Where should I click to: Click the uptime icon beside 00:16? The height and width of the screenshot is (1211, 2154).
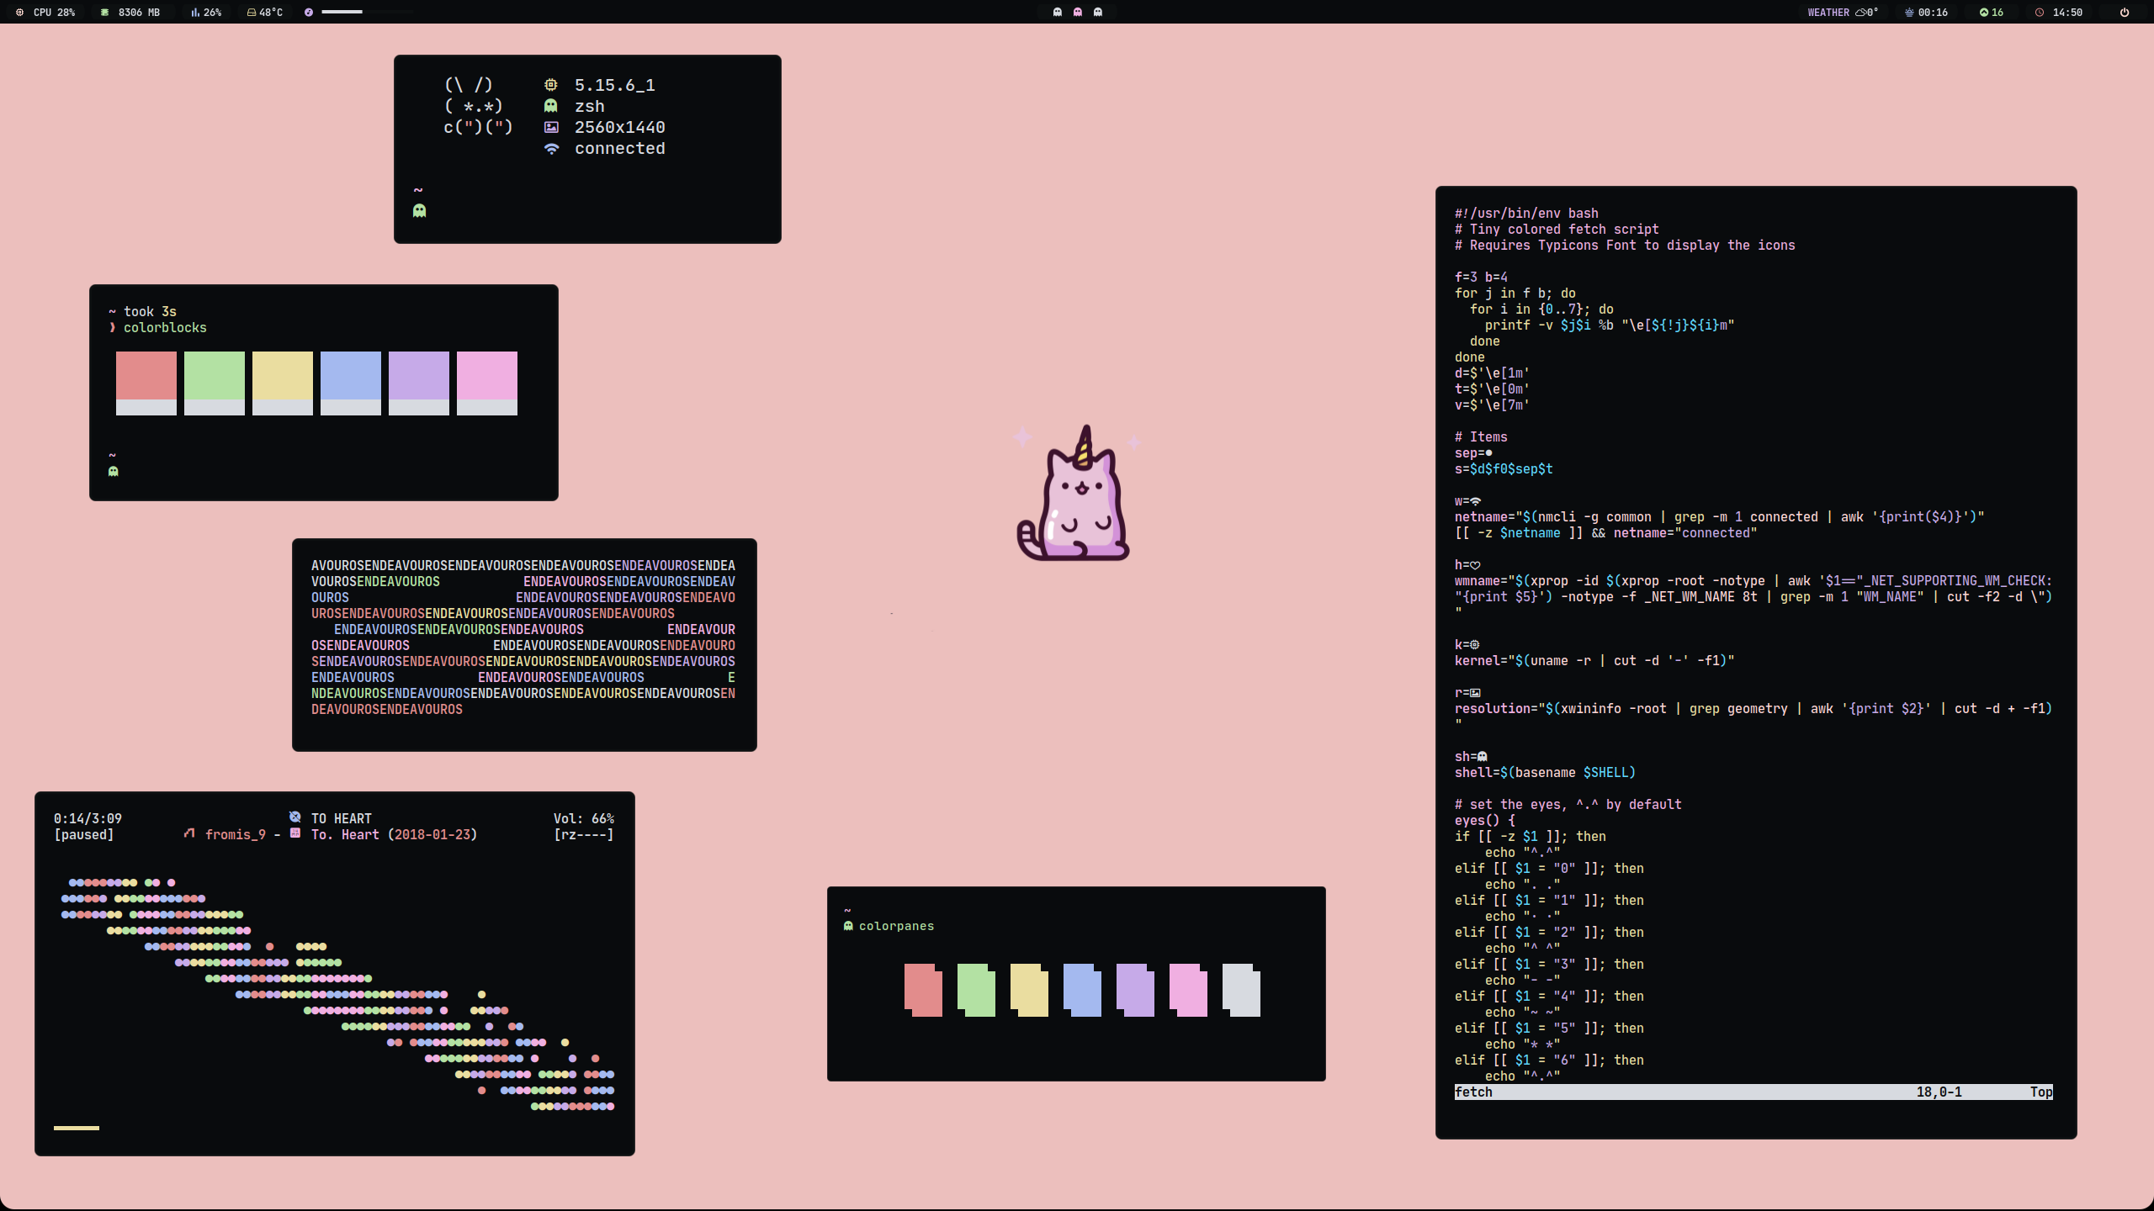[1909, 13]
